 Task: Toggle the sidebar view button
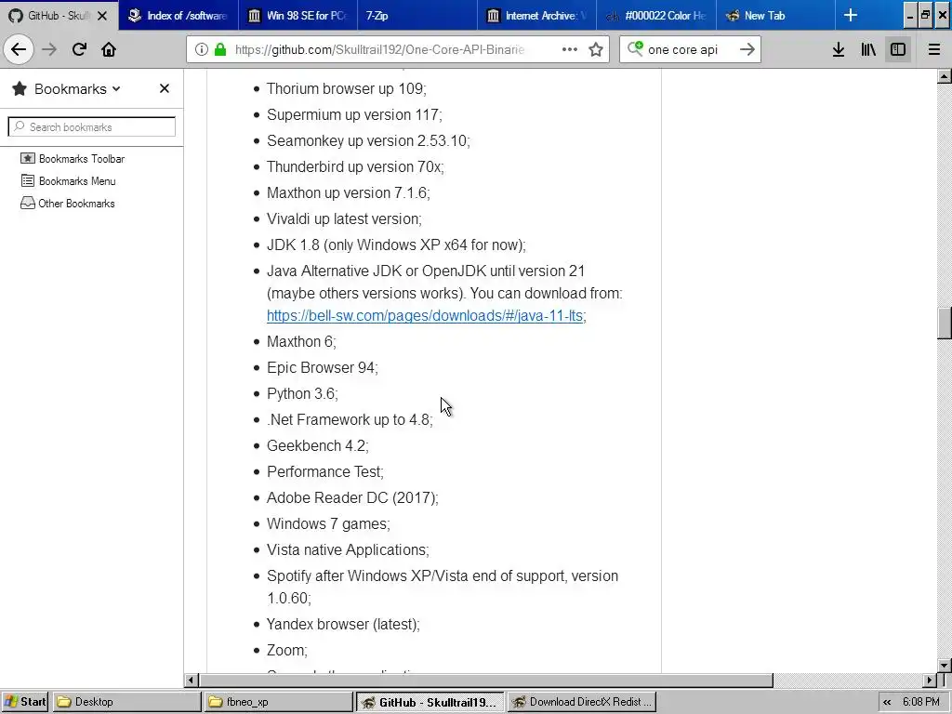898,49
